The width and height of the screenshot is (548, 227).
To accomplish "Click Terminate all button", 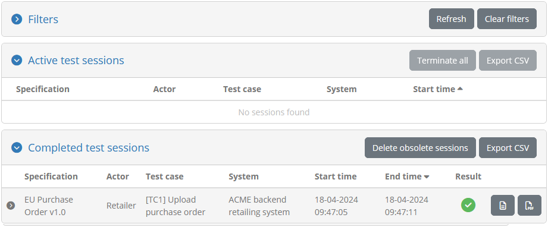I will (443, 61).
